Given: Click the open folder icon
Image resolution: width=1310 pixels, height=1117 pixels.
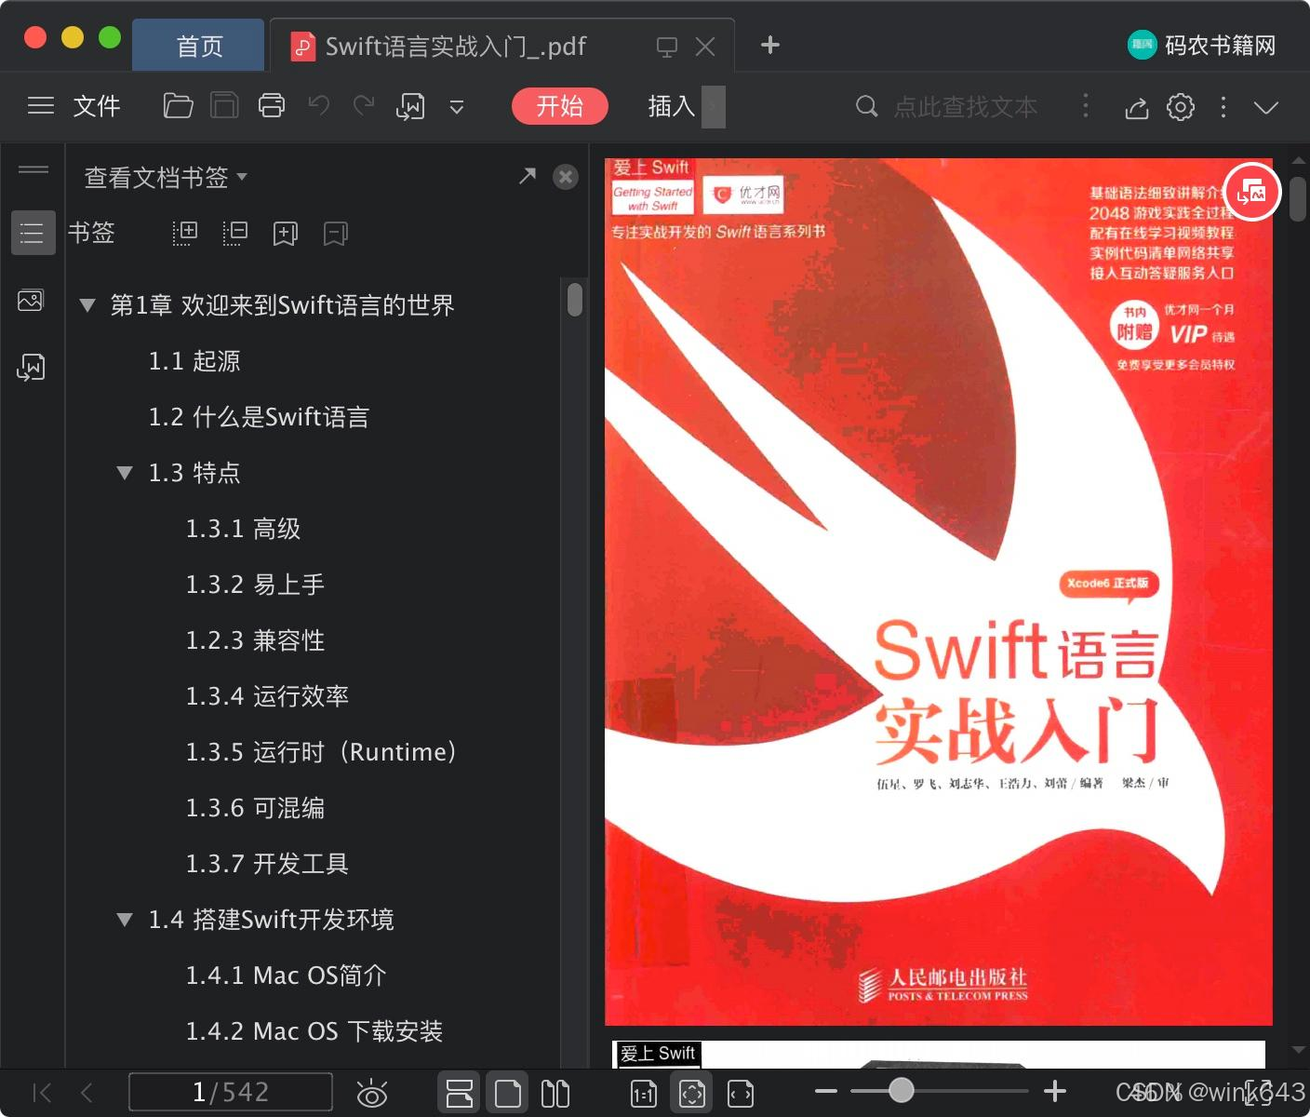Looking at the screenshot, I should point(178,106).
